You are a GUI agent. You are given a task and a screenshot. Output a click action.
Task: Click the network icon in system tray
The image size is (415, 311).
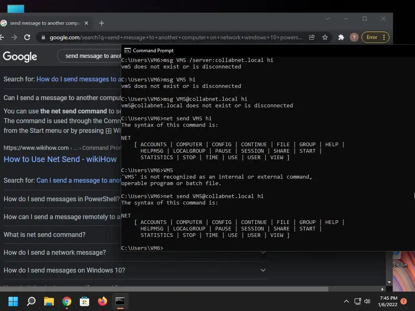358,301
